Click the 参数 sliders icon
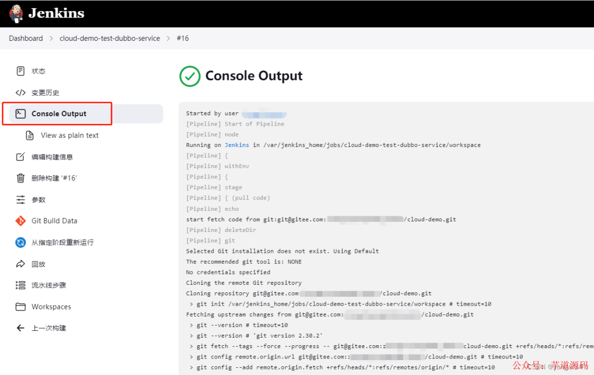The height and width of the screenshot is (375, 594). pos(20,199)
